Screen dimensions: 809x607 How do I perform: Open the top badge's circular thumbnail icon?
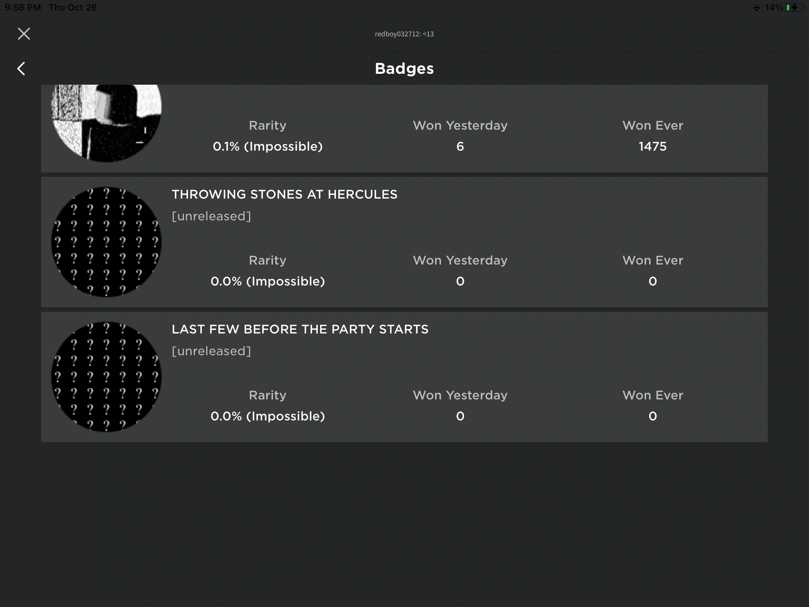[106, 120]
